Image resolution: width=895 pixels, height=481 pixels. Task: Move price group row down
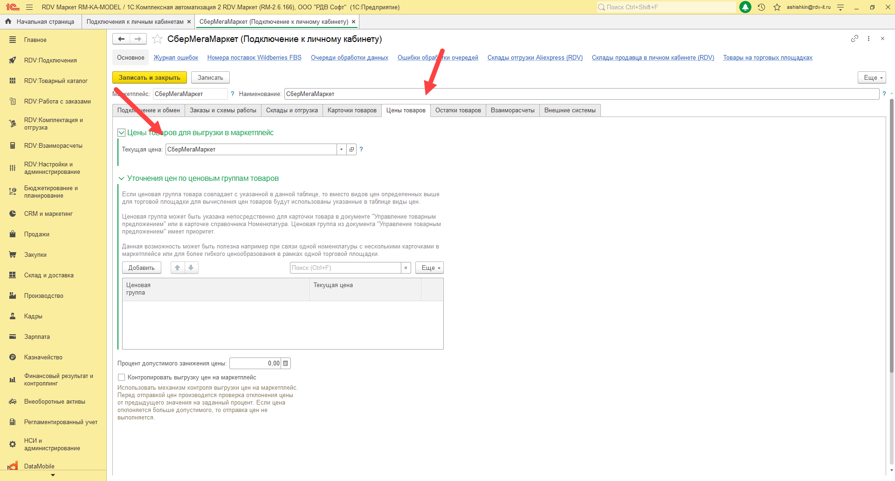pos(191,268)
